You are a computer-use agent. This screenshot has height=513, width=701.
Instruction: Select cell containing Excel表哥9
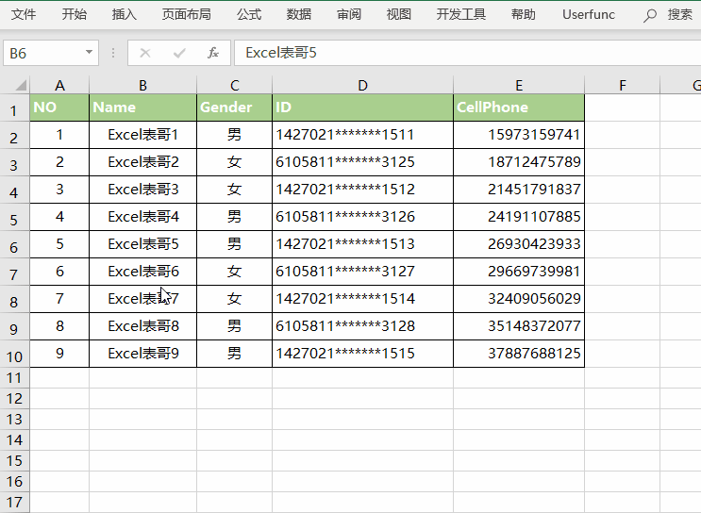143,354
